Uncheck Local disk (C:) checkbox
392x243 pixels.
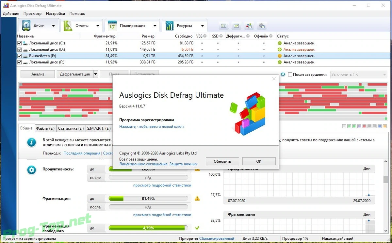(19, 43)
